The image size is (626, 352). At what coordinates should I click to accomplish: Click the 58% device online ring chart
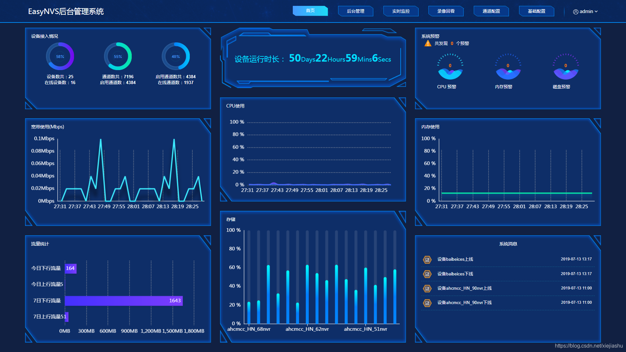(60, 56)
